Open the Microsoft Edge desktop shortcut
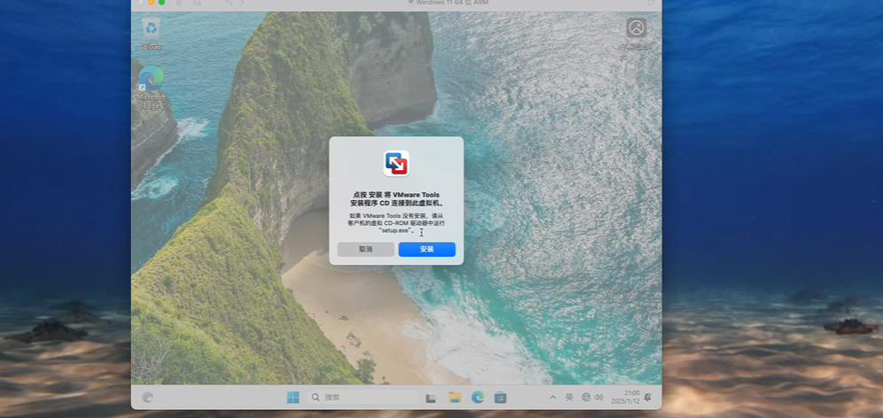The image size is (883, 418). pos(152,88)
